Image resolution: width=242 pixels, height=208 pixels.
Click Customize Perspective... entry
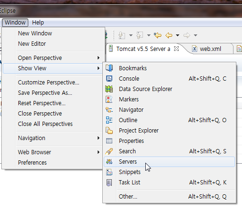(53, 83)
